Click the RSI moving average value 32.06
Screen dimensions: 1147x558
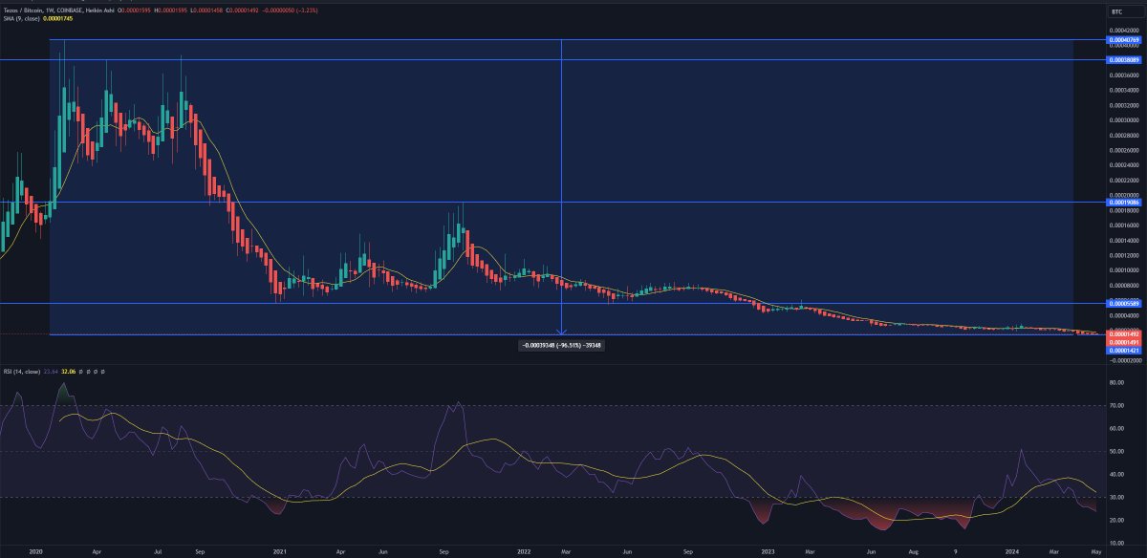67,372
